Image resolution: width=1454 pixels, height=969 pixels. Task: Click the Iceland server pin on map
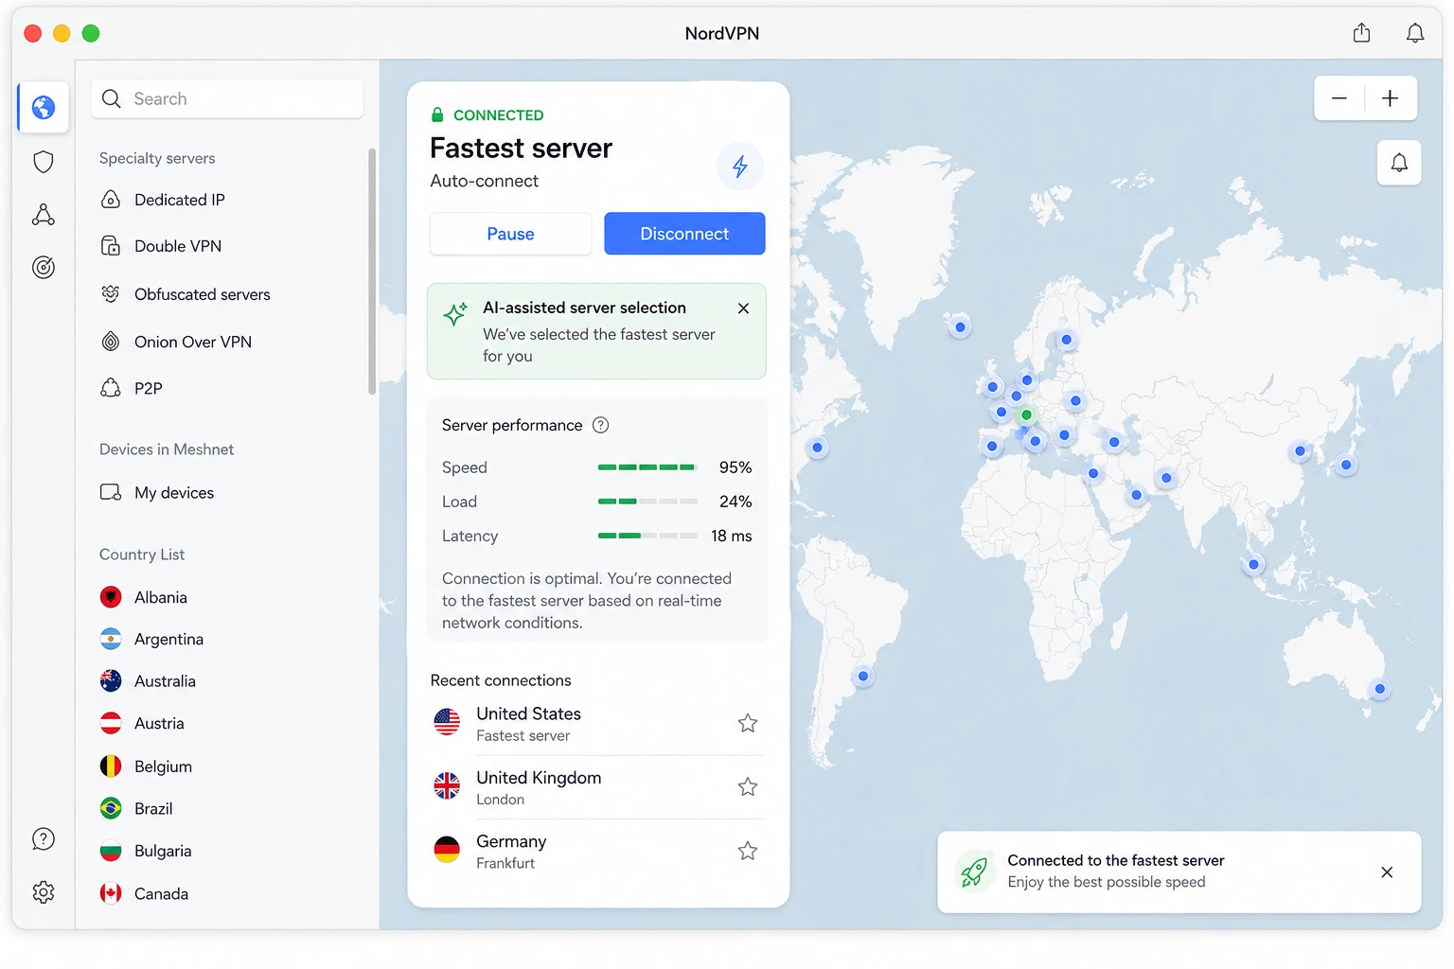point(960,327)
